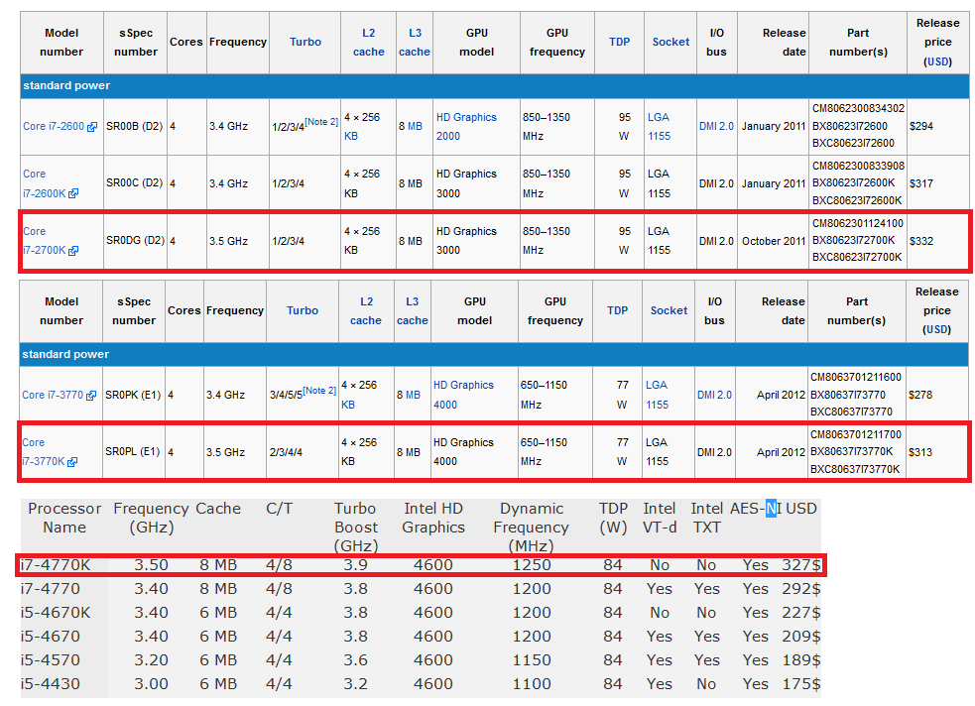Select sSpec number SR00B (D2)
The width and height of the screenshot is (975, 706).
tap(134, 126)
